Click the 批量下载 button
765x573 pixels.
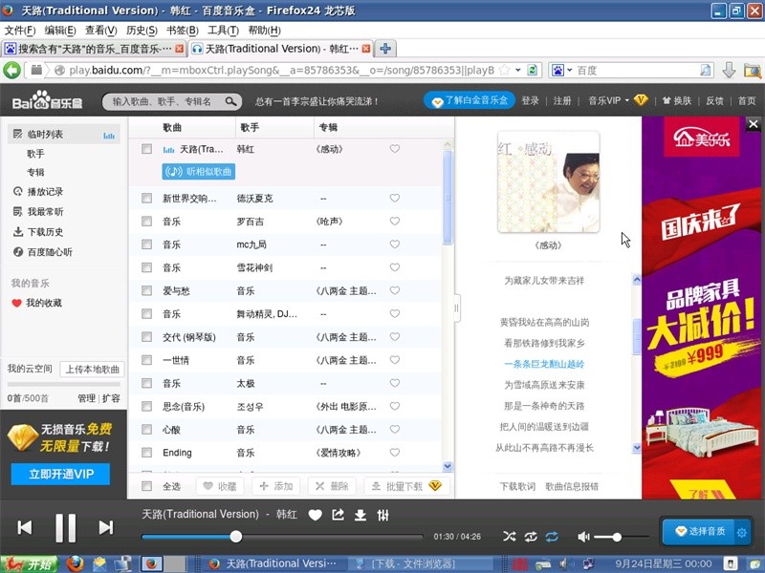pos(406,486)
